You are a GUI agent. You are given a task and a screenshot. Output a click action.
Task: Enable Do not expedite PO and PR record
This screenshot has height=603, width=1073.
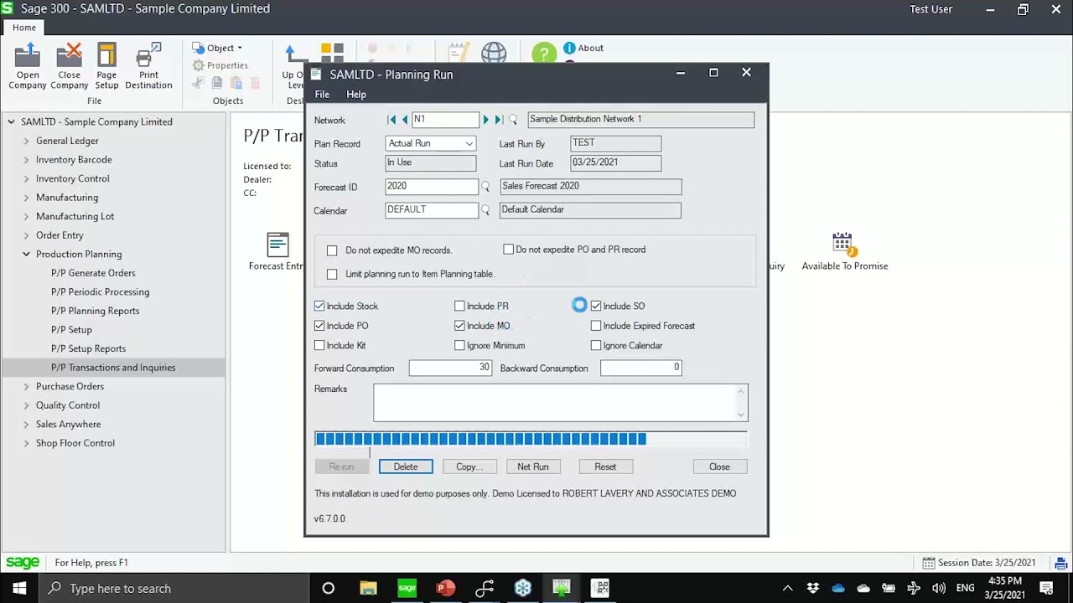pos(508,250)
